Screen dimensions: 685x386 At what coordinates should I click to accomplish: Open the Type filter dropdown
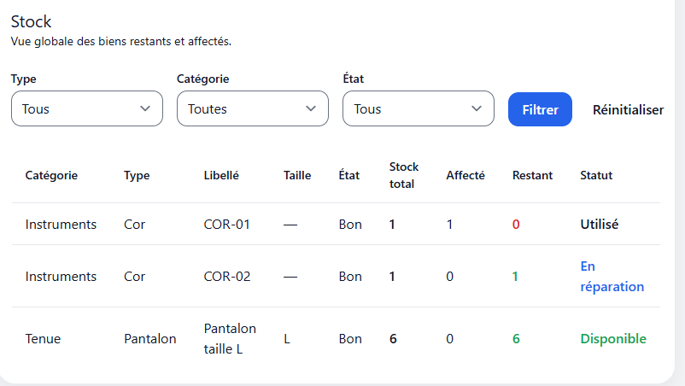point(87,108)
